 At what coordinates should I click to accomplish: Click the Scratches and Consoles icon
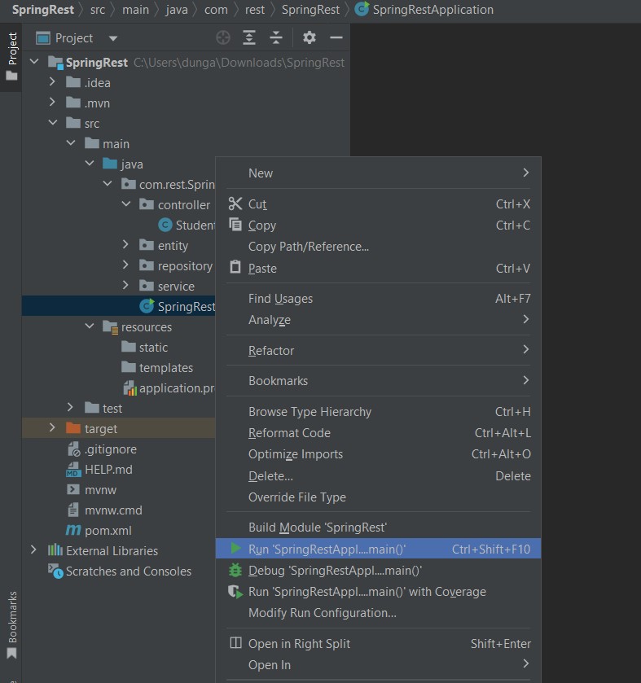pyautogui.click(x=55, y=571)
